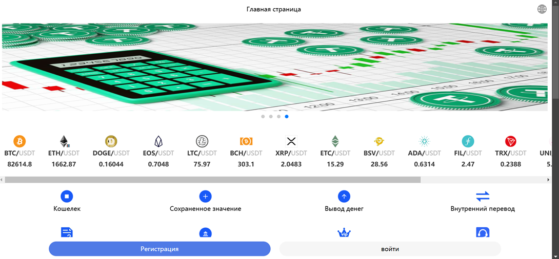
Task: Click the войти login button
Action: click(390, 249)
